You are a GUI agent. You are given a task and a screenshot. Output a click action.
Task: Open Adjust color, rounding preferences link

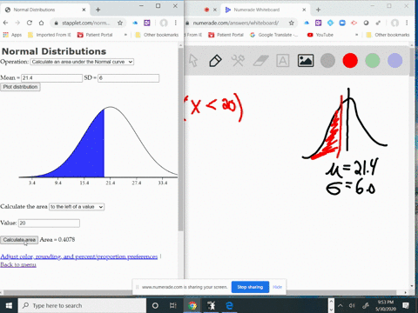coord(79,256)
